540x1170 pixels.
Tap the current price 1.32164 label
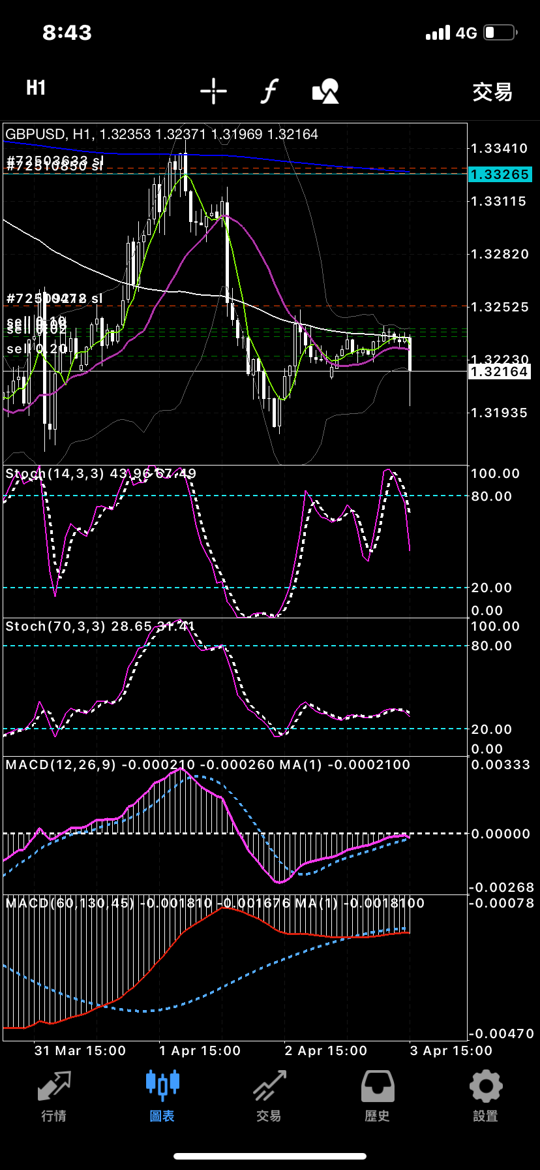point(500,372)
